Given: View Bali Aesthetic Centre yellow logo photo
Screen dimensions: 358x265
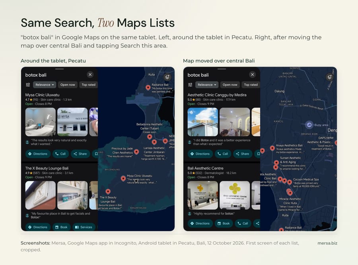Looking at the screenshot, I should coord(235,195).
